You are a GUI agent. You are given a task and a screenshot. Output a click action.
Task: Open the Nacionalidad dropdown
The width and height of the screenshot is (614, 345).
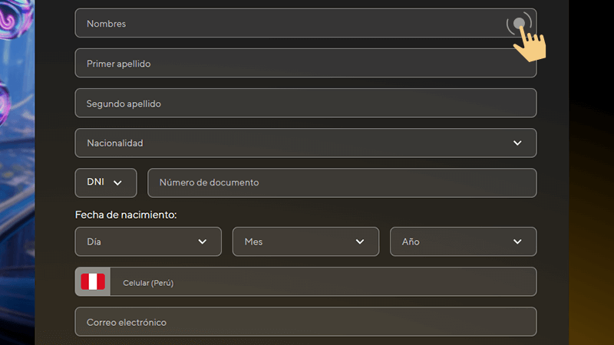[305, 143]
